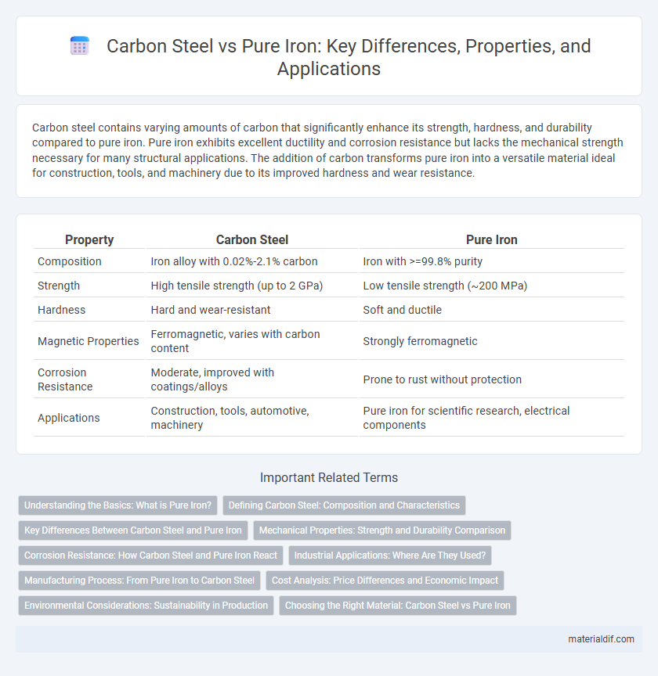This screenshot has height=676, width=658.
Task: Open 'Cost Analysis: Price Differences and Economic Impact'
Action: (385, 581)
